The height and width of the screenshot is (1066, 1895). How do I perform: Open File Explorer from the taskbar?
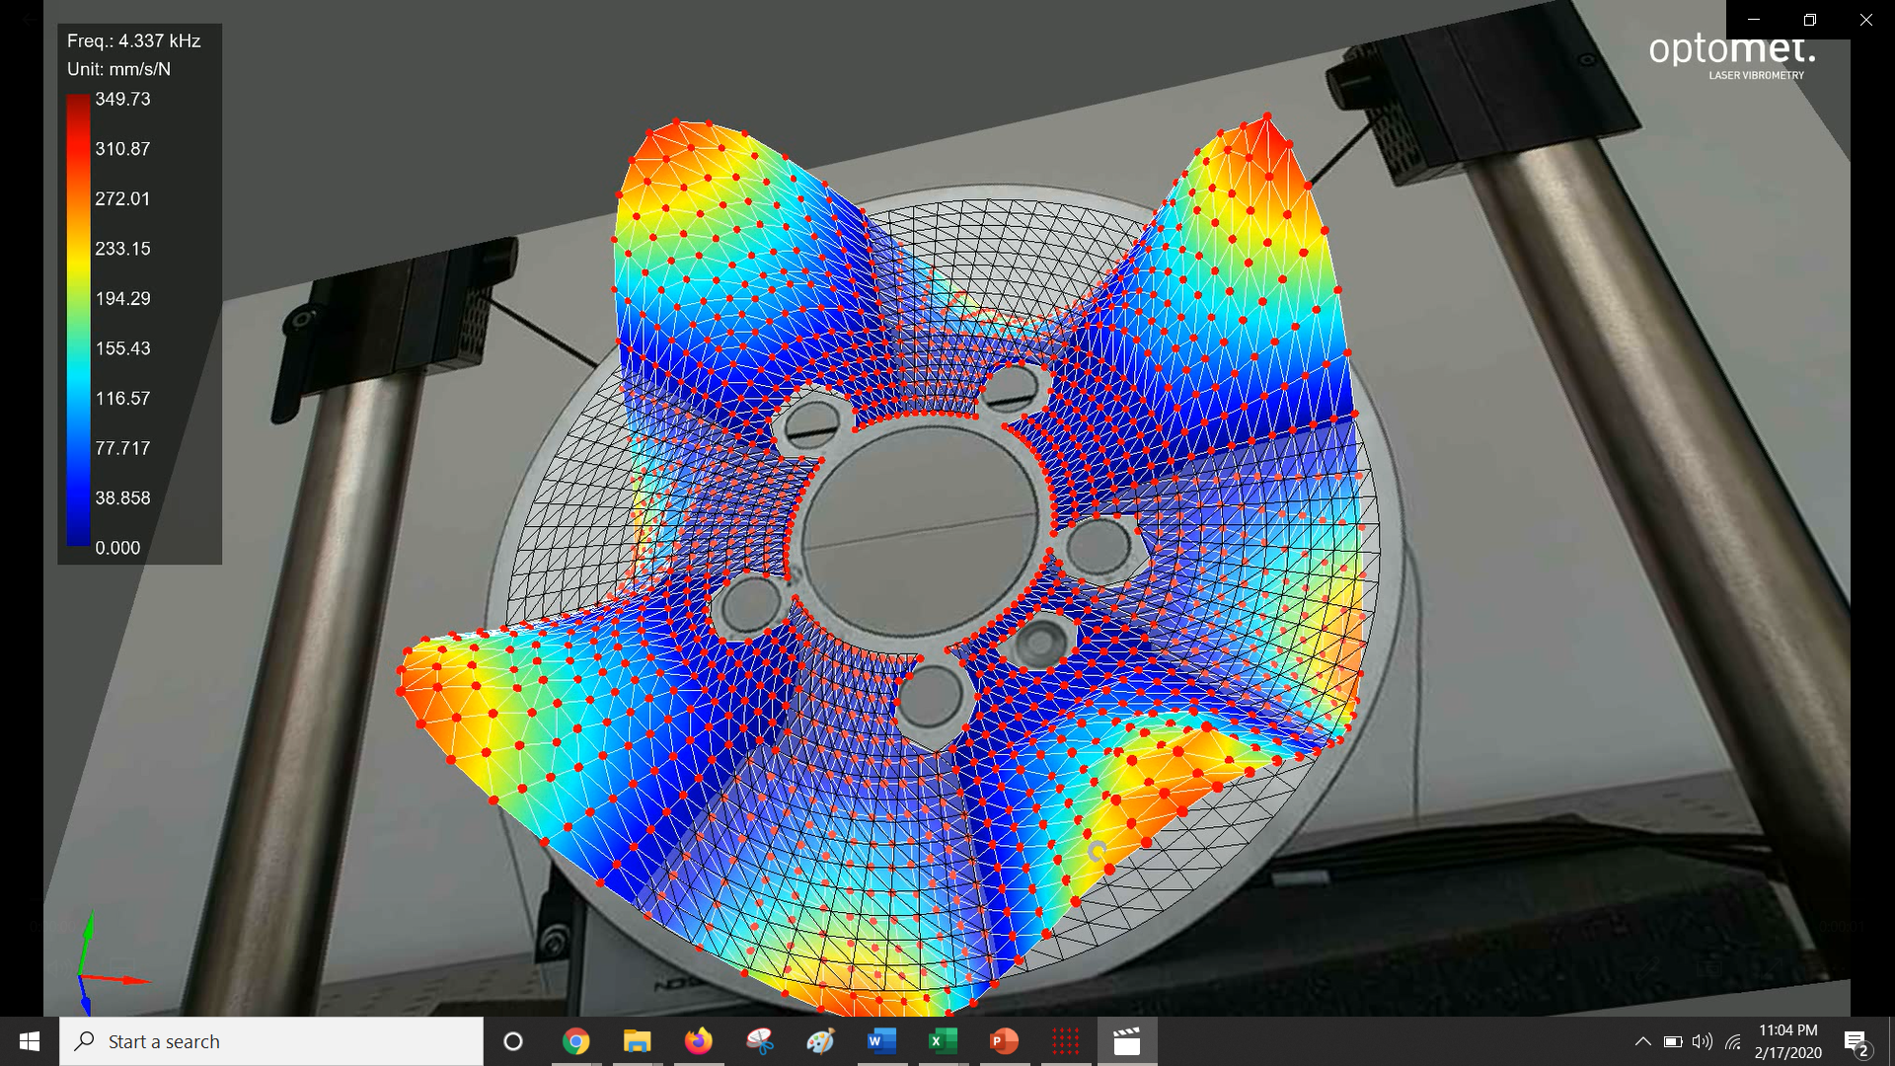pyautogui.click(x=638, y=1041)
